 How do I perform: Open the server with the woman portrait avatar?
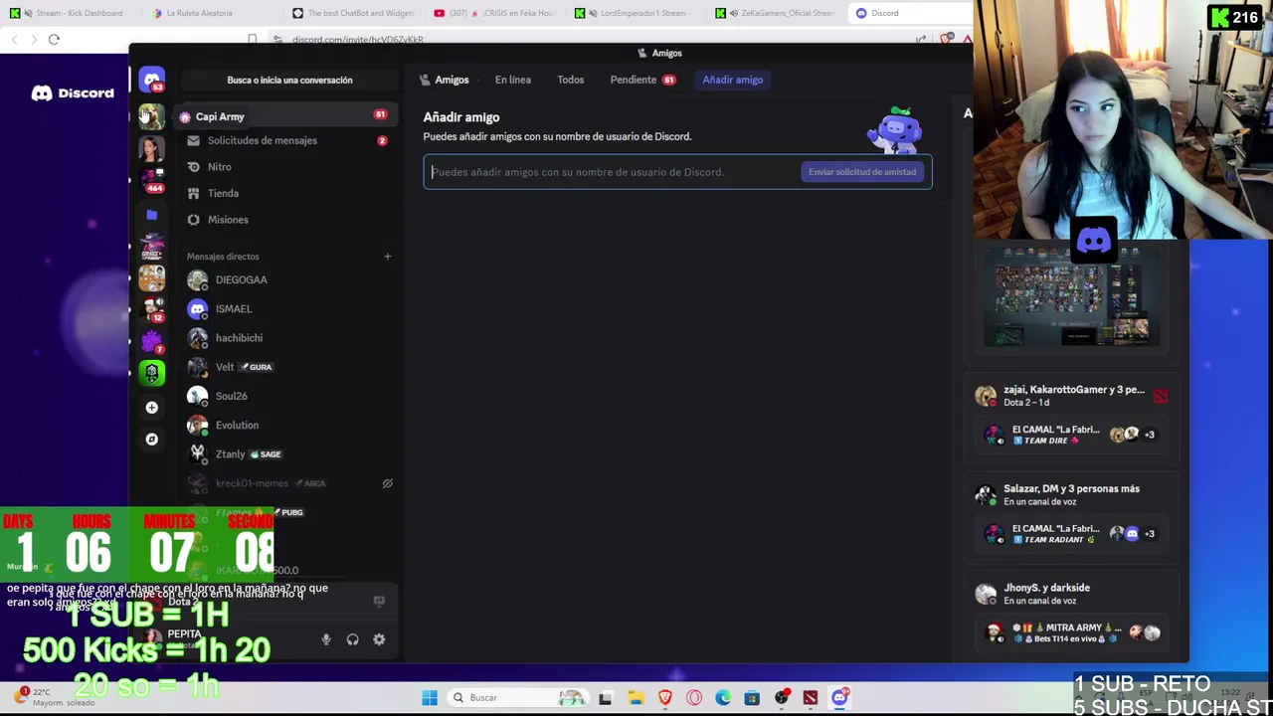(x=151, y=148)
